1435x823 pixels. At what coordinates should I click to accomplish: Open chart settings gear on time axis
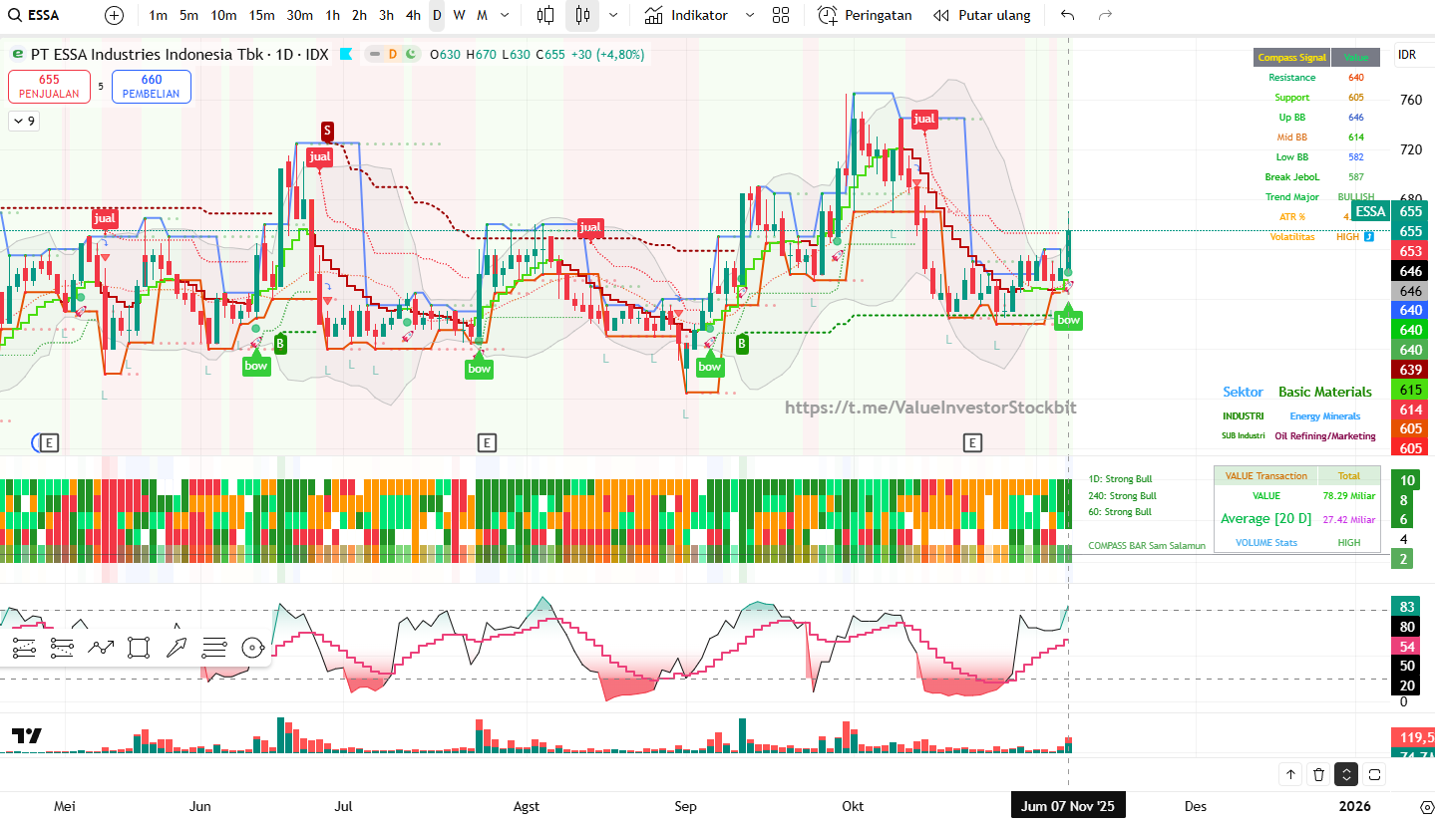[1427, 806]
